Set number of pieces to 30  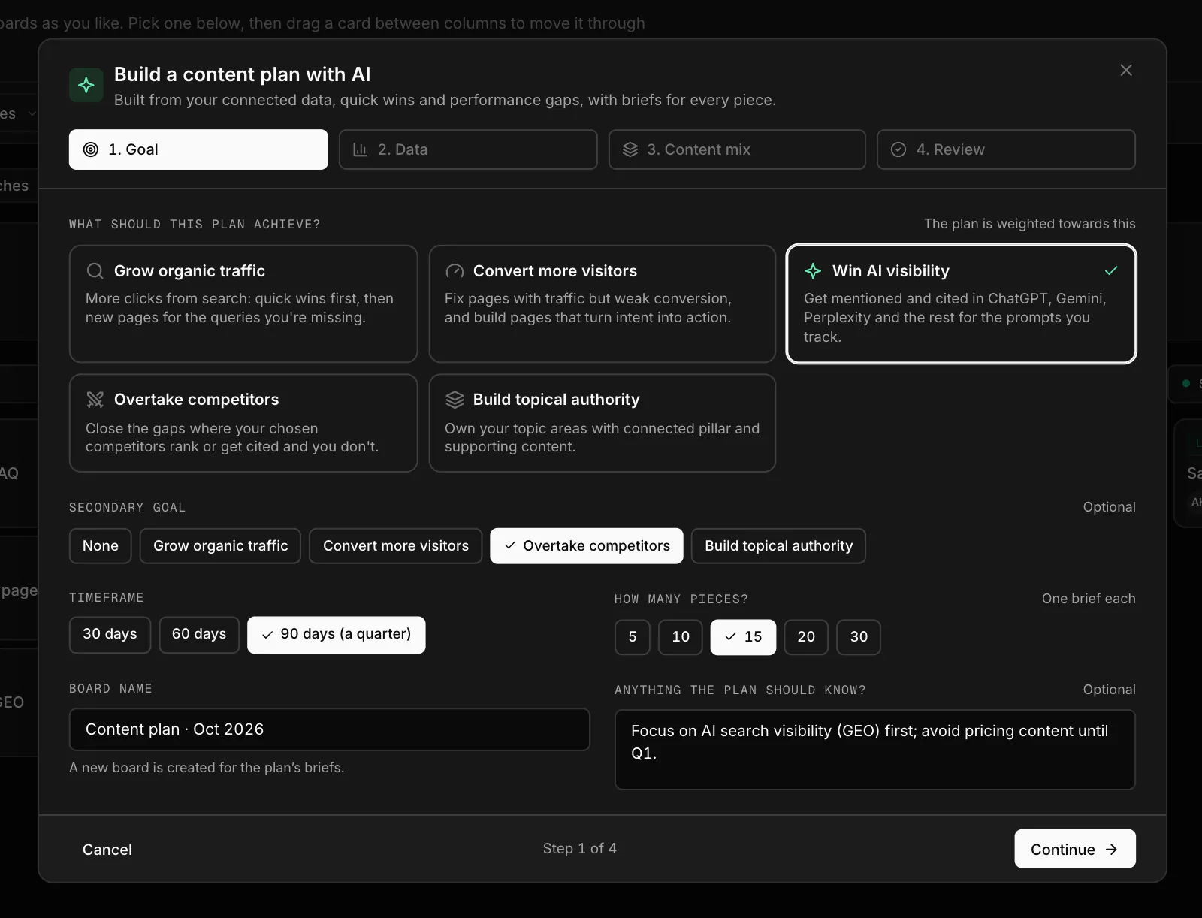(859, 637)
